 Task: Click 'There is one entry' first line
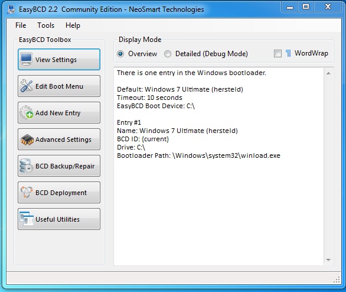point(191,73)
